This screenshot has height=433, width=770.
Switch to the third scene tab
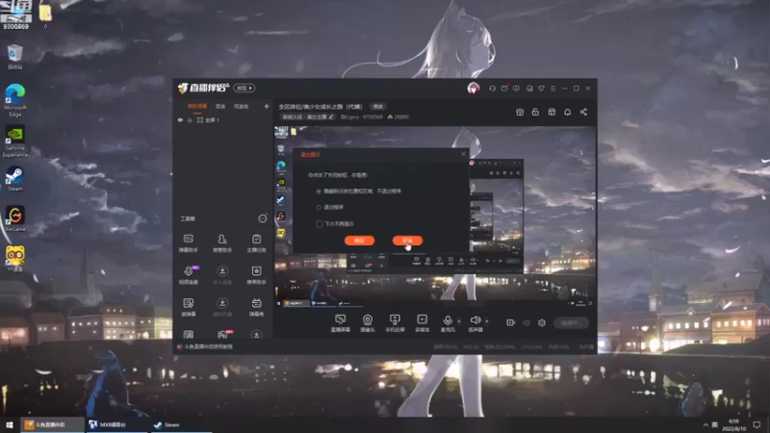242,107
